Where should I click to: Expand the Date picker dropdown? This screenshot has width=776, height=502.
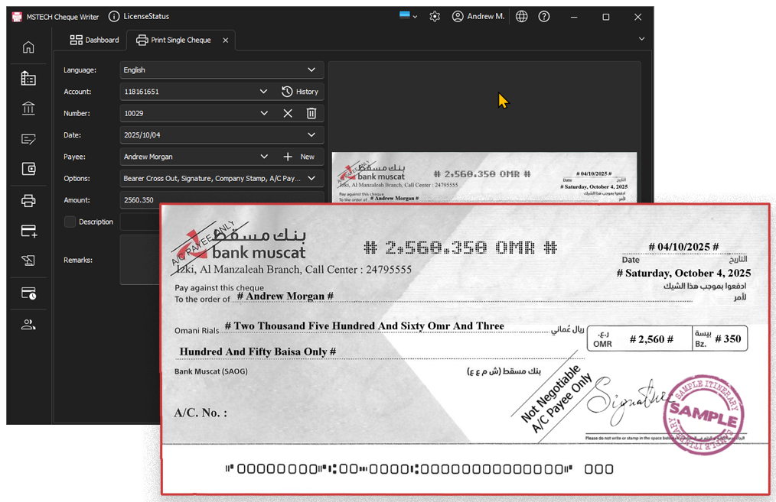pyautogui.click(x=311, y=134)
